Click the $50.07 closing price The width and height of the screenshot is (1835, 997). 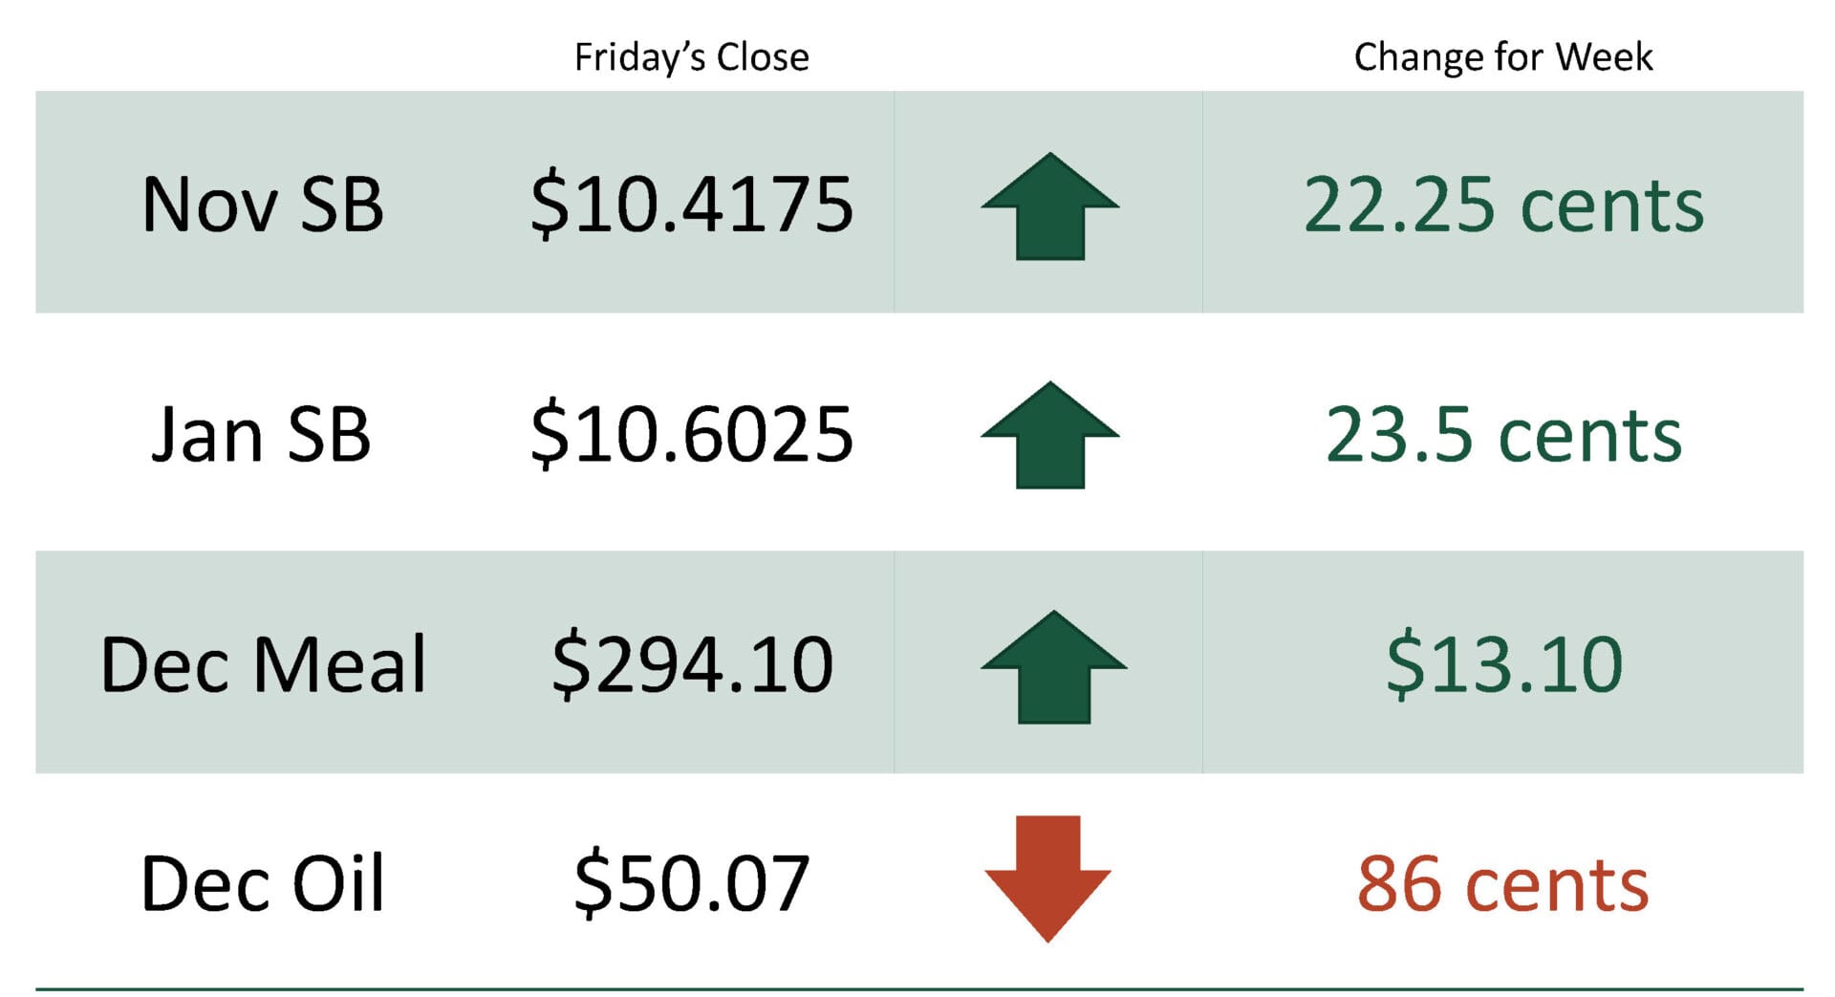coord(691,883)
